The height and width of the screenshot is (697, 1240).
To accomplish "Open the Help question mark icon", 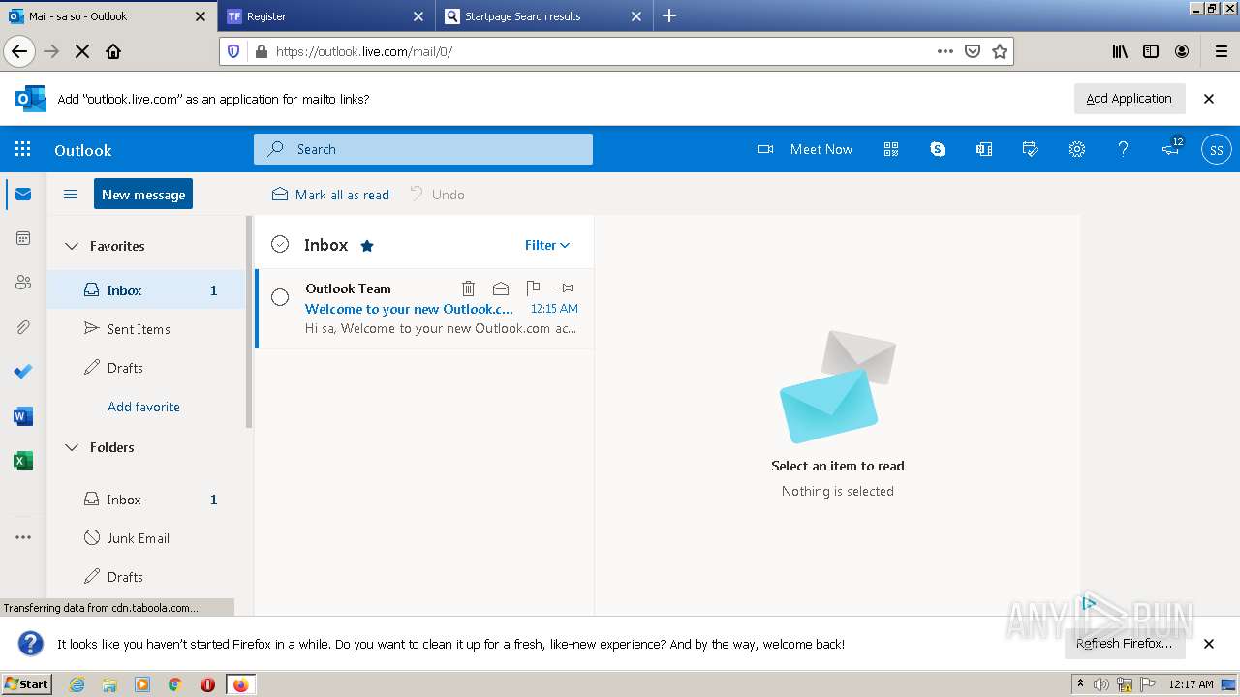I will tap(1124, 149).
